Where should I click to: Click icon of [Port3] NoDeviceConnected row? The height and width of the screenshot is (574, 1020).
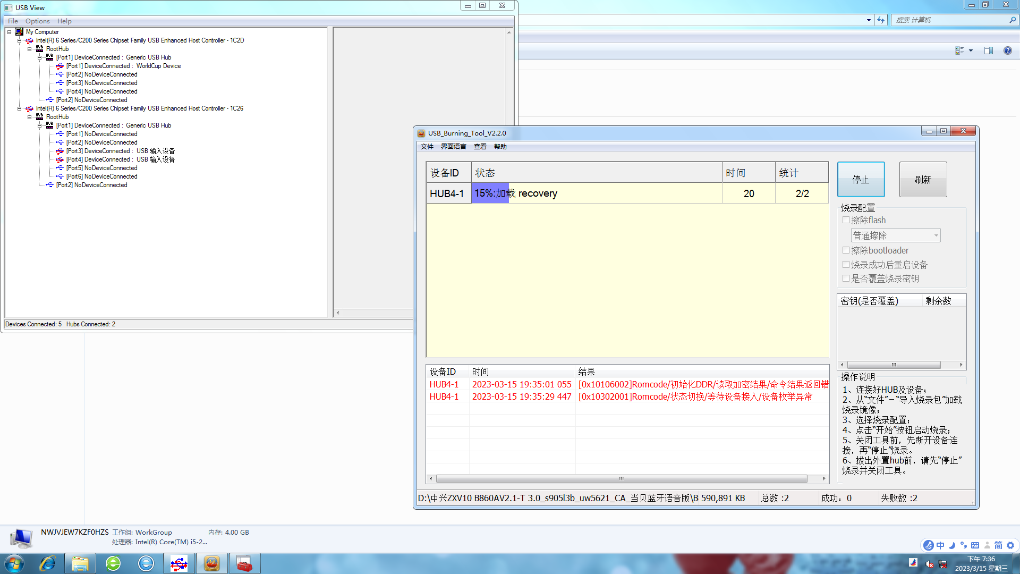tap(59, 83)
